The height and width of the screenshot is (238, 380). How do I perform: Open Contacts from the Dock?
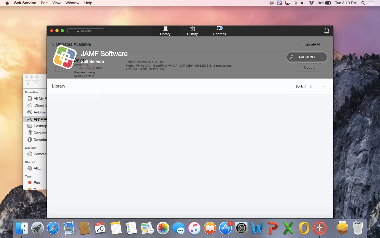click(84, 228)
